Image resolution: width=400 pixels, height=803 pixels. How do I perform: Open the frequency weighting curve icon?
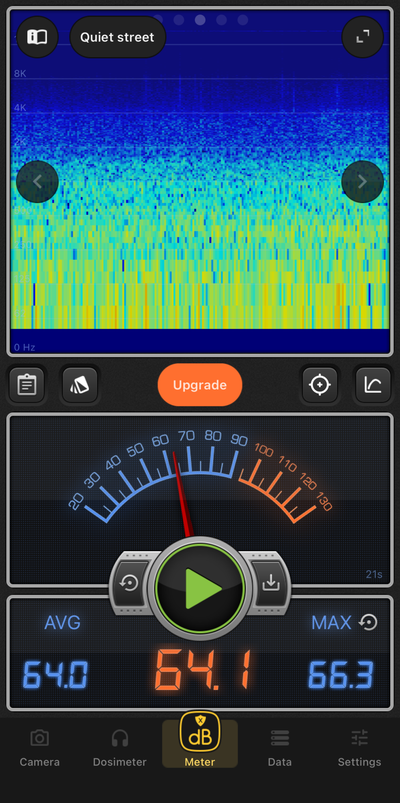[x=373, y=385]
